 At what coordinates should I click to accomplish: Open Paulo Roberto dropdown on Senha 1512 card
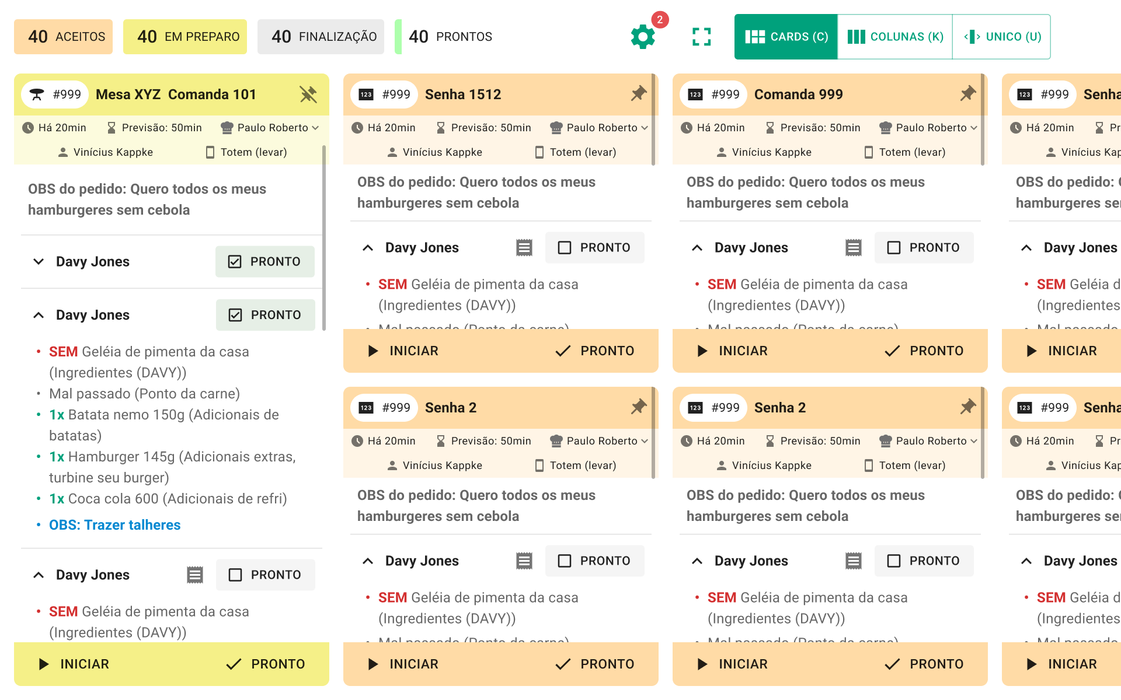tap(599, 128)
